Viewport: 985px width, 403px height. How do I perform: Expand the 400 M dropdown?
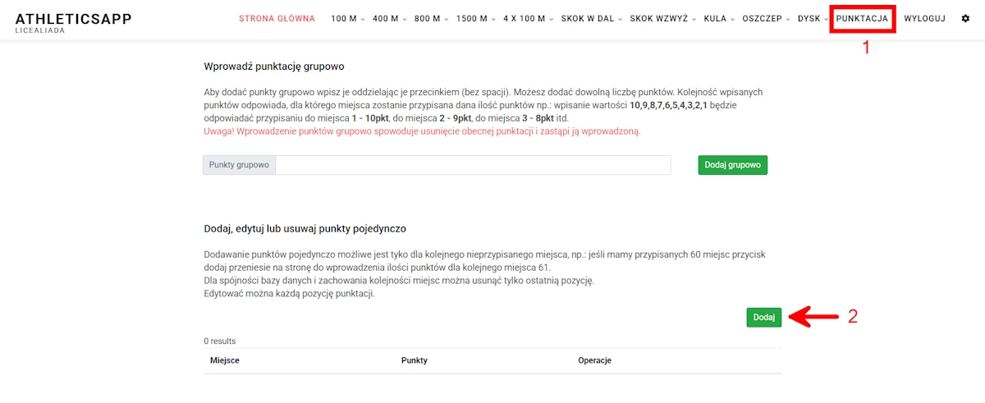coord(389,19)
